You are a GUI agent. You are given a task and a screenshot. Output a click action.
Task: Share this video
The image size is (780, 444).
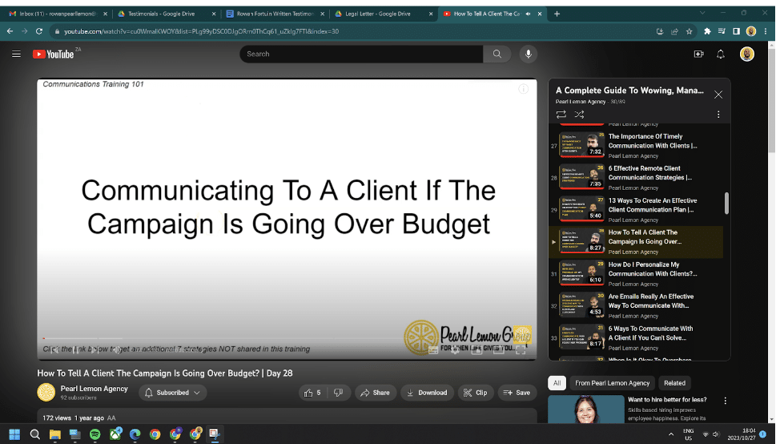376,393
